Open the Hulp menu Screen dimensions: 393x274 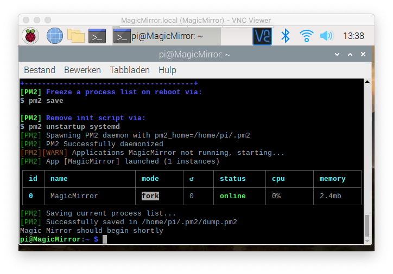(167, 70)
